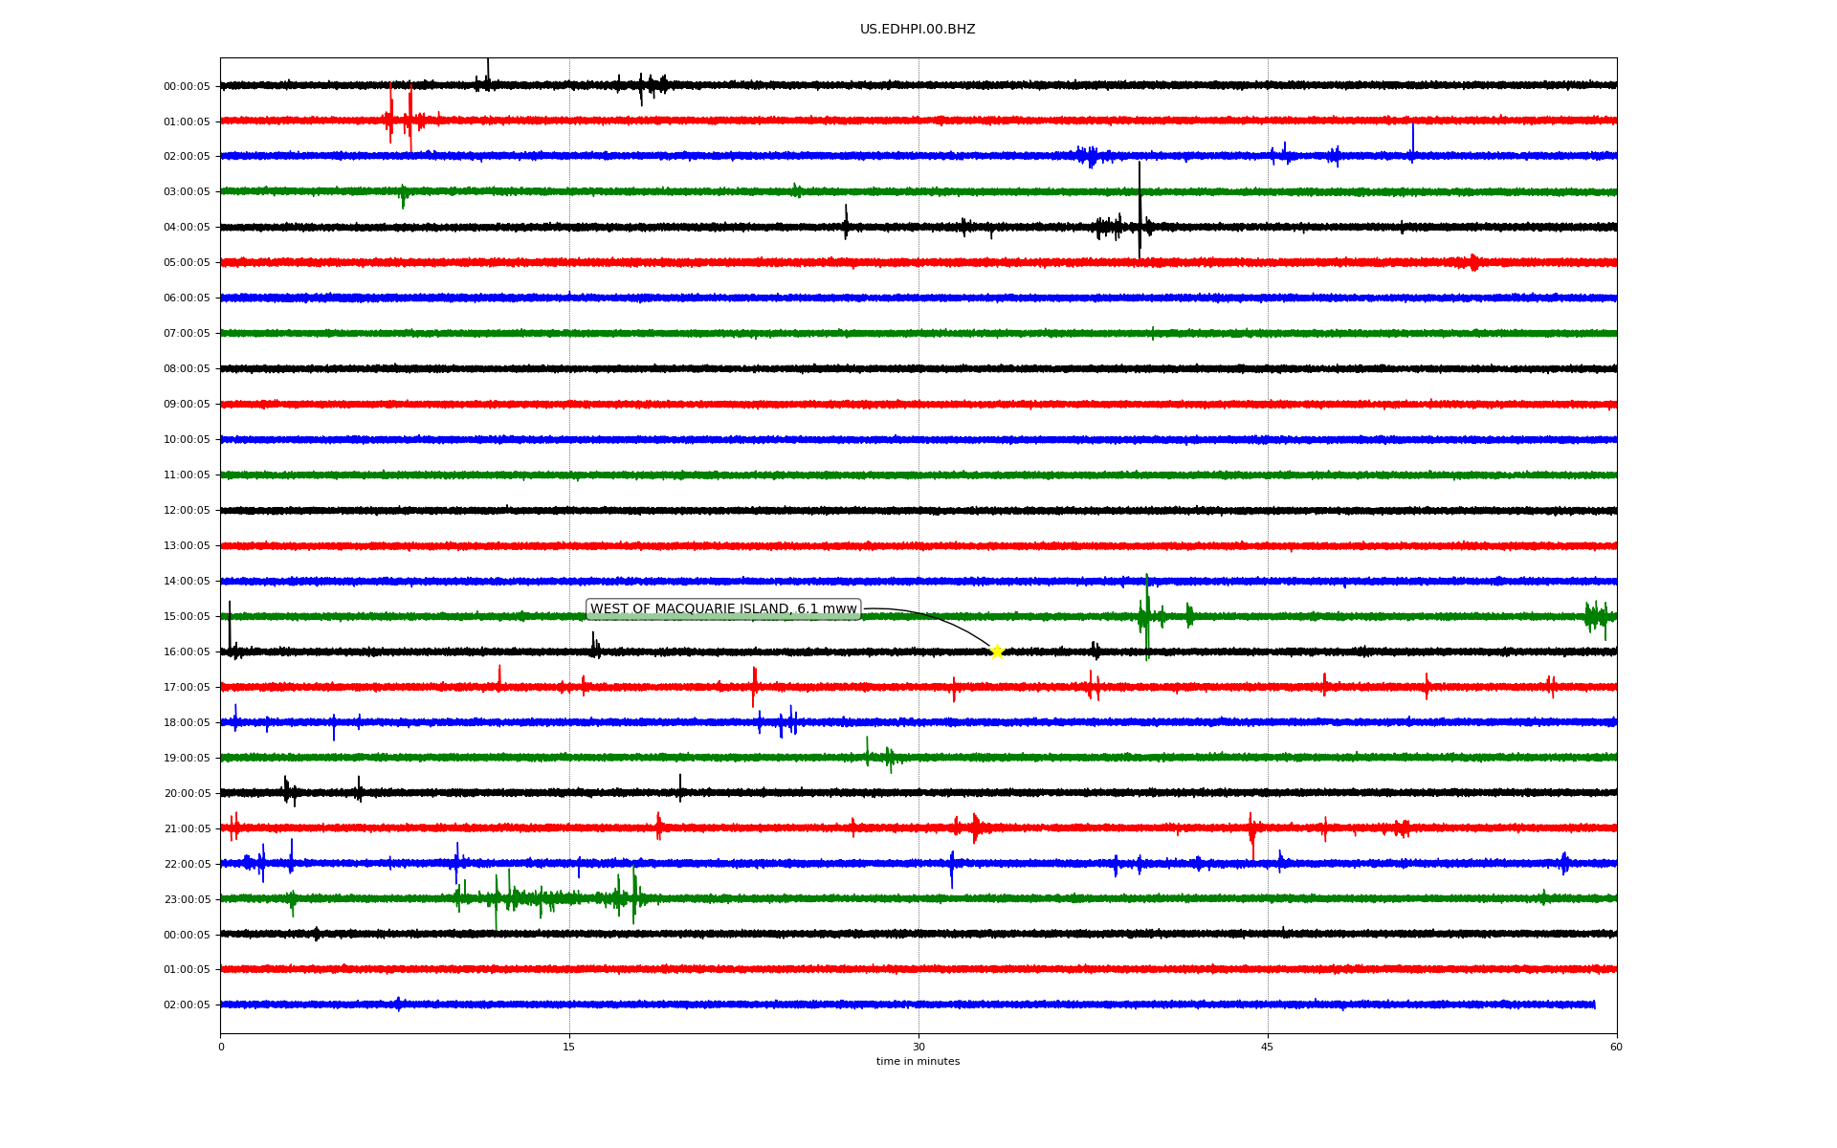Click the 03:00:05 row label

(x=187, y=192)
